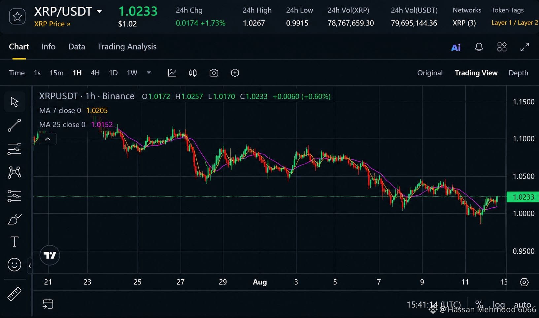Image resolution: width=539 pixels, height=318 pixels.
Task: Open the XRP Price link
Action: pos(52,24)
